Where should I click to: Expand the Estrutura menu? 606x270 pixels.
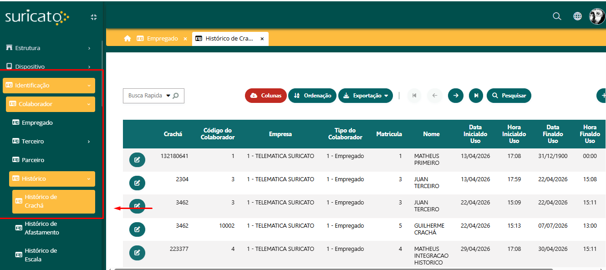[x=48, y=48]
